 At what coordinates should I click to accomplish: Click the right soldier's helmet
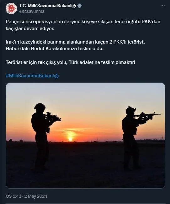point(131,110)
